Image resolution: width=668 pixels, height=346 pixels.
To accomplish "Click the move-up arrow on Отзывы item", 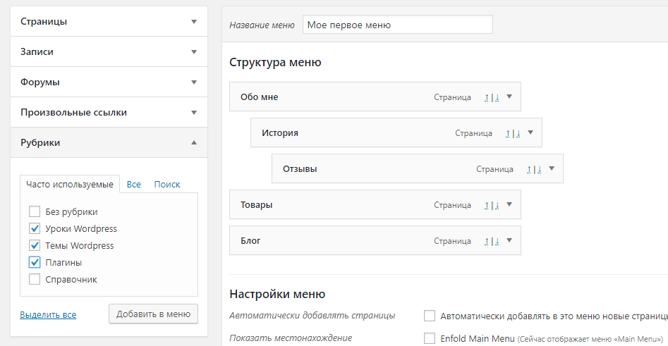I will (x=529, y=169).
